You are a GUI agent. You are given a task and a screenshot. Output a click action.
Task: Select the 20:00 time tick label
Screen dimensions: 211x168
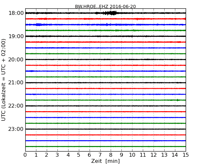[x=16, y=59]
